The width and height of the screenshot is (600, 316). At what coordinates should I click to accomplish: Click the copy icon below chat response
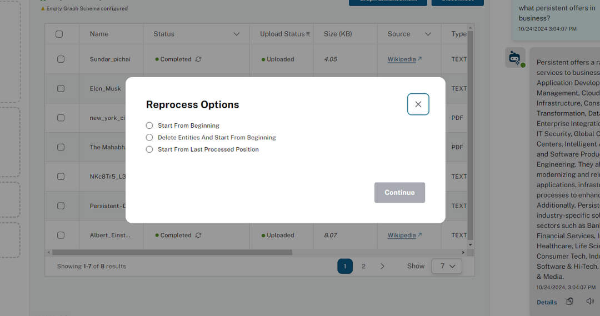(570, 302)
